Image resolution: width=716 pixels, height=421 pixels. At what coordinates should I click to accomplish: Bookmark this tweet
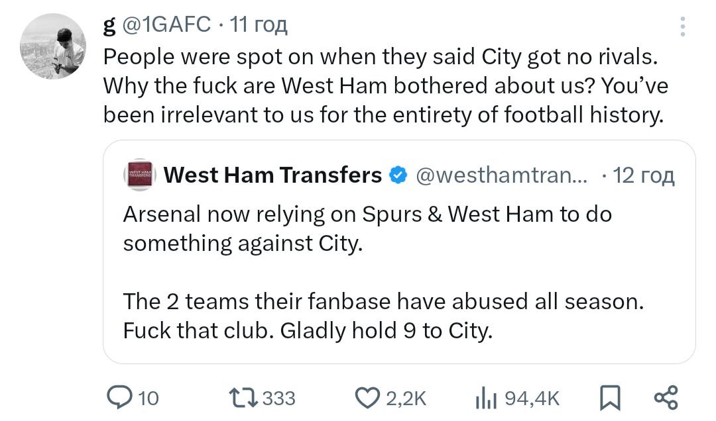pos(608,397)
